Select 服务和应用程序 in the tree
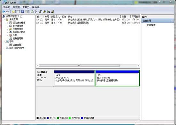 pyautogui.click(x=17, y=48)
